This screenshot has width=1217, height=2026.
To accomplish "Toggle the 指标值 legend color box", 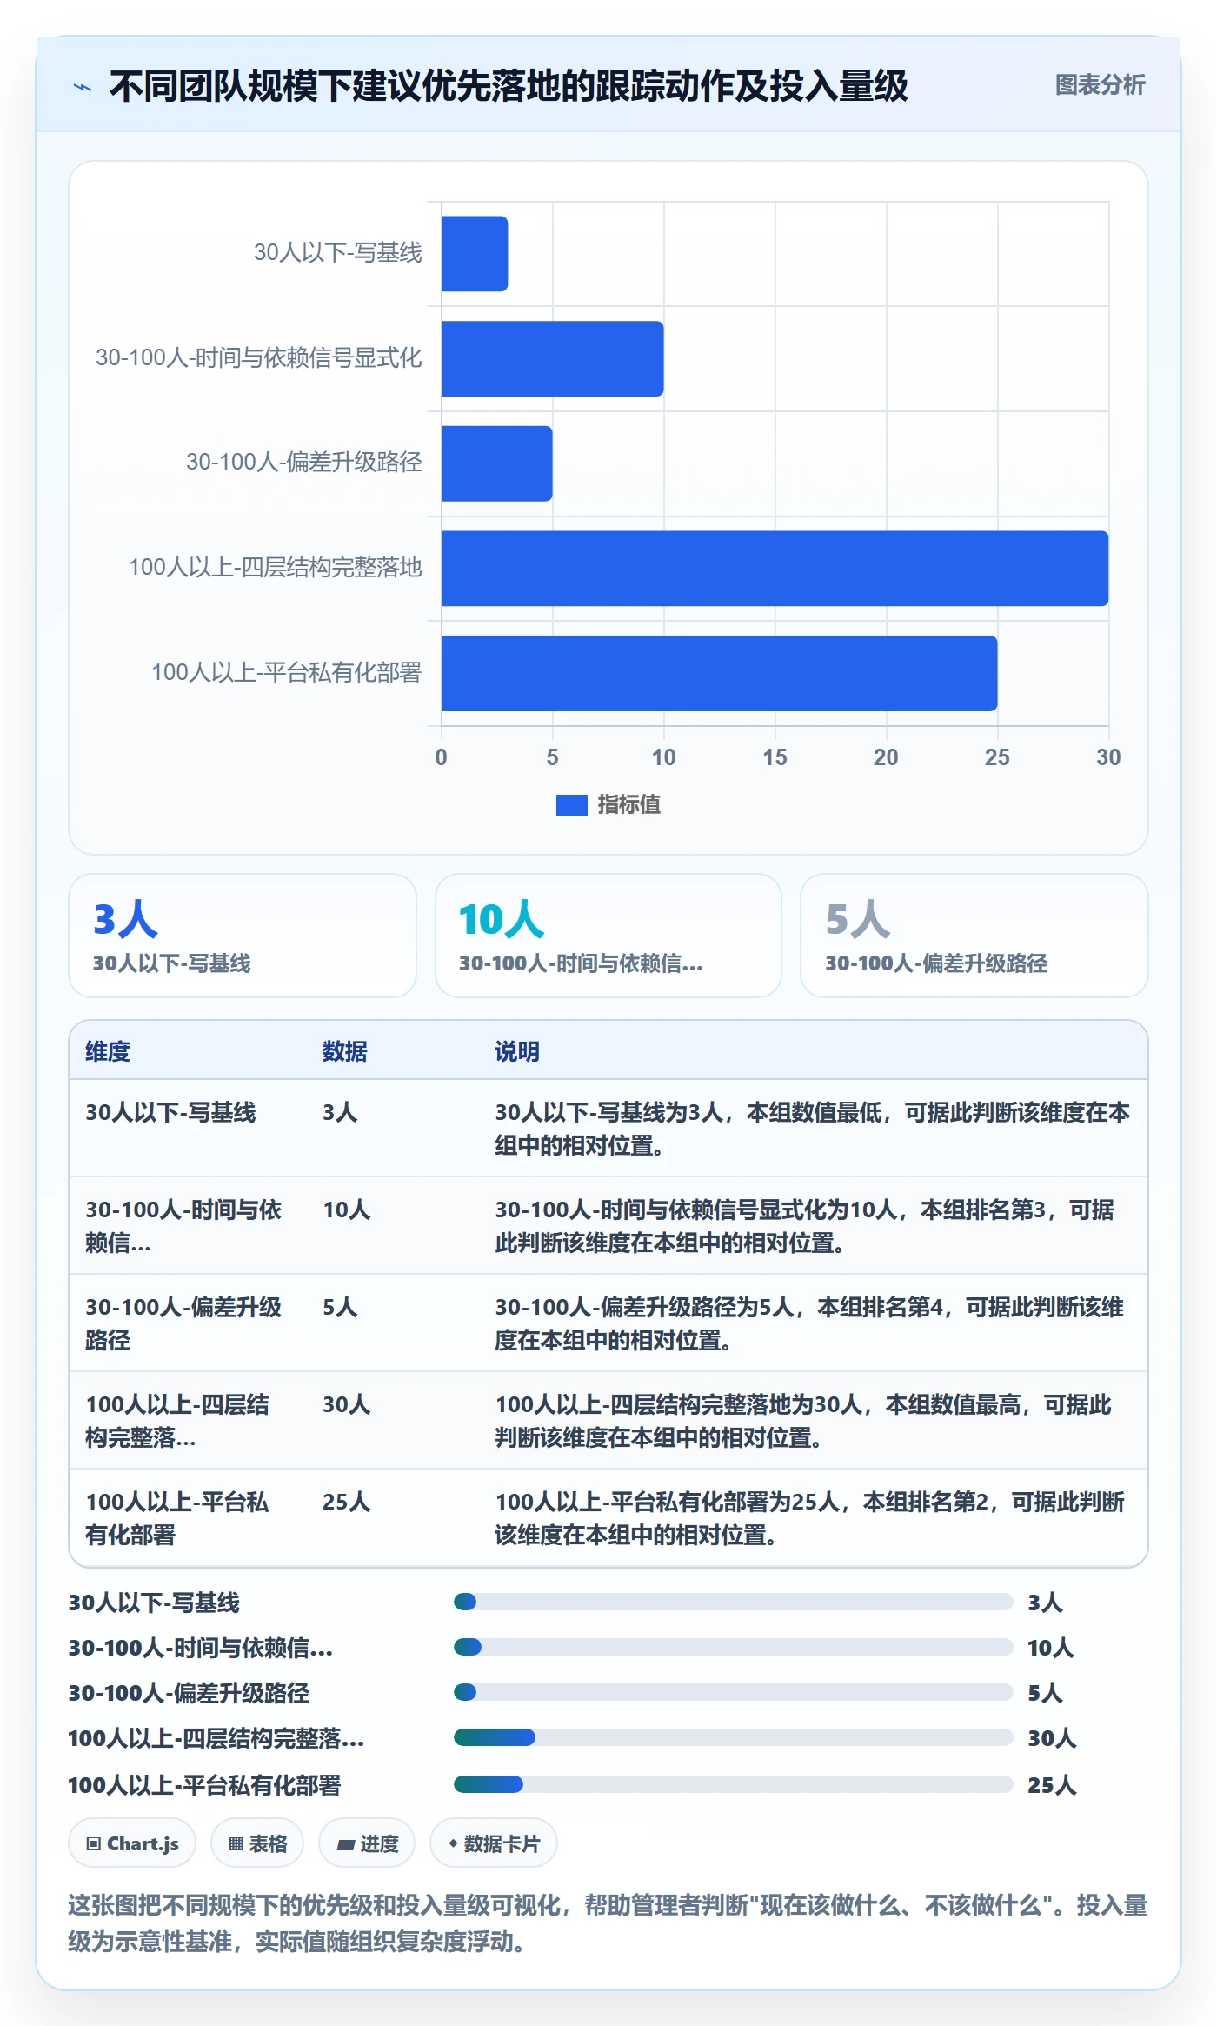I will [x=571, y=805].
